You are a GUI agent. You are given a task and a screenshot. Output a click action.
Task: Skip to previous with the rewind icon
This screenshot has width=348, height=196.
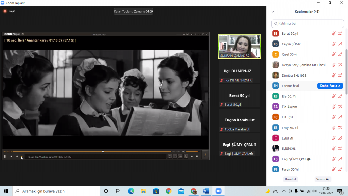(x=16, y=156)
